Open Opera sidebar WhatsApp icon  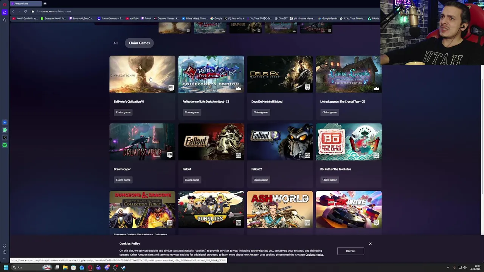5,130
